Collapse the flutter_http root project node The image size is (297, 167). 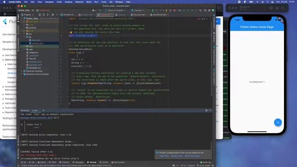(22, 19)
